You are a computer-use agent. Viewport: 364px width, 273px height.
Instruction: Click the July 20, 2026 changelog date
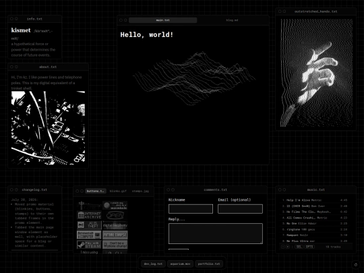pyautogui.click(x=25, y=200)
